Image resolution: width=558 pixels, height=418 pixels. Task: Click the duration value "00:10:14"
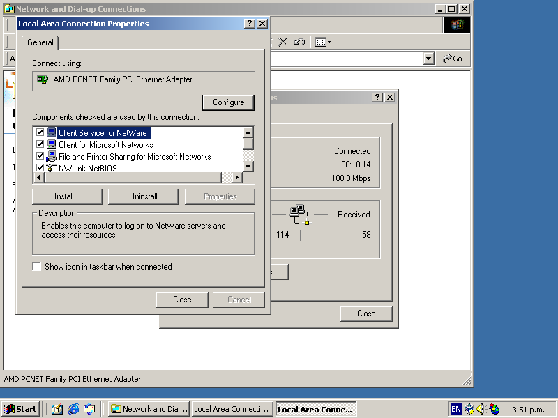356,164
